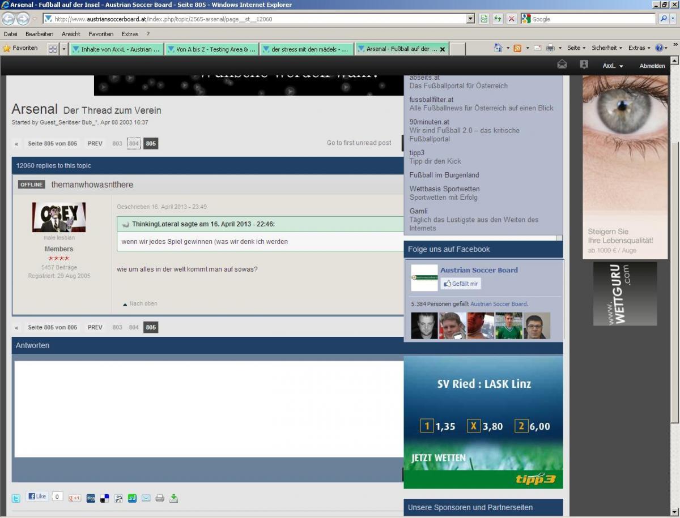Viewport: 680px width, 518px height.
Task: Click the page vertical scrollbar up arrow
Action: tap(674, 61)
